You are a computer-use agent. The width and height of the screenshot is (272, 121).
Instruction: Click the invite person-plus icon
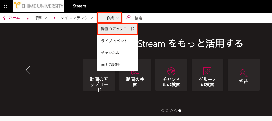pos(244,73)
